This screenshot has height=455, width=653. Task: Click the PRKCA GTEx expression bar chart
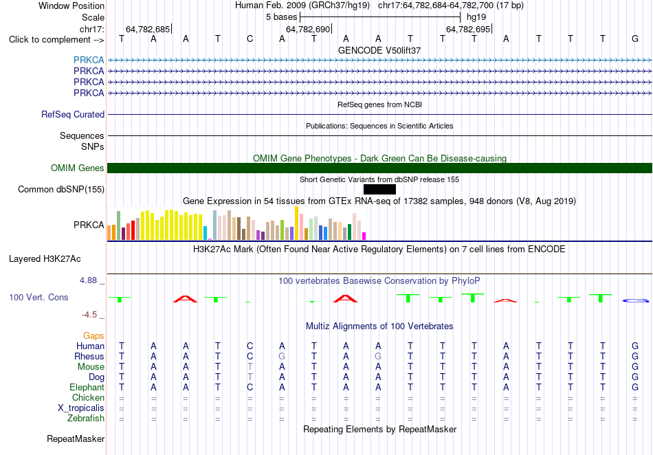point(236,223)
